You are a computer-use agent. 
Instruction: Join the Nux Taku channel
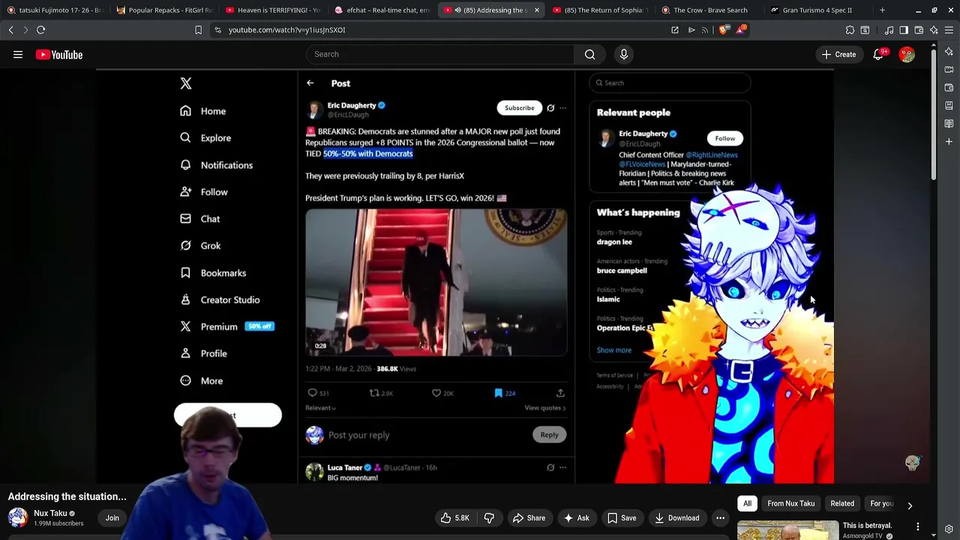[112, 517]
